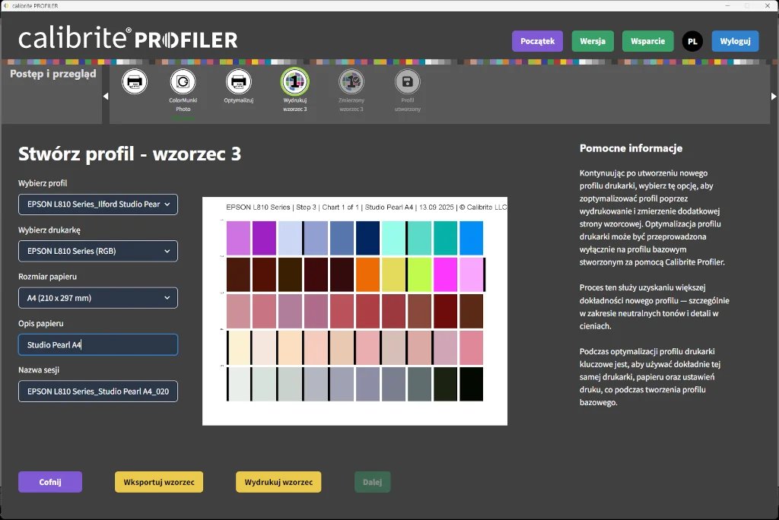Export chart with Wksportuj wzorzec
The image size is (779, 520).
pos(158,481)
